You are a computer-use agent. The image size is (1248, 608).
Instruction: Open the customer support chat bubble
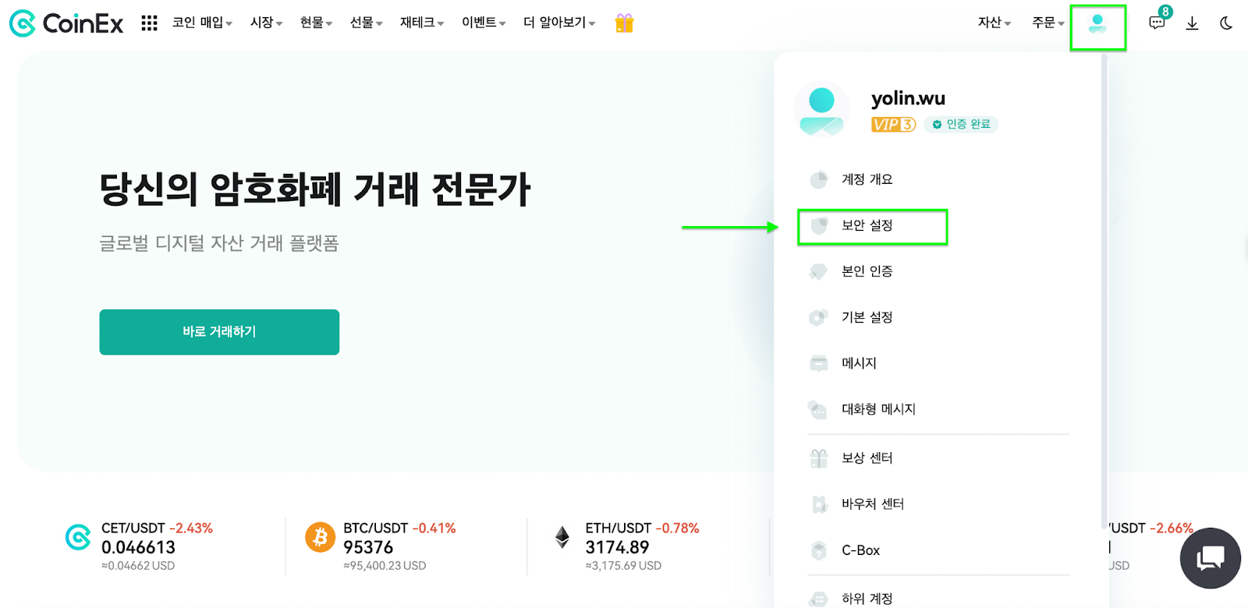(x=1210, y=557)
